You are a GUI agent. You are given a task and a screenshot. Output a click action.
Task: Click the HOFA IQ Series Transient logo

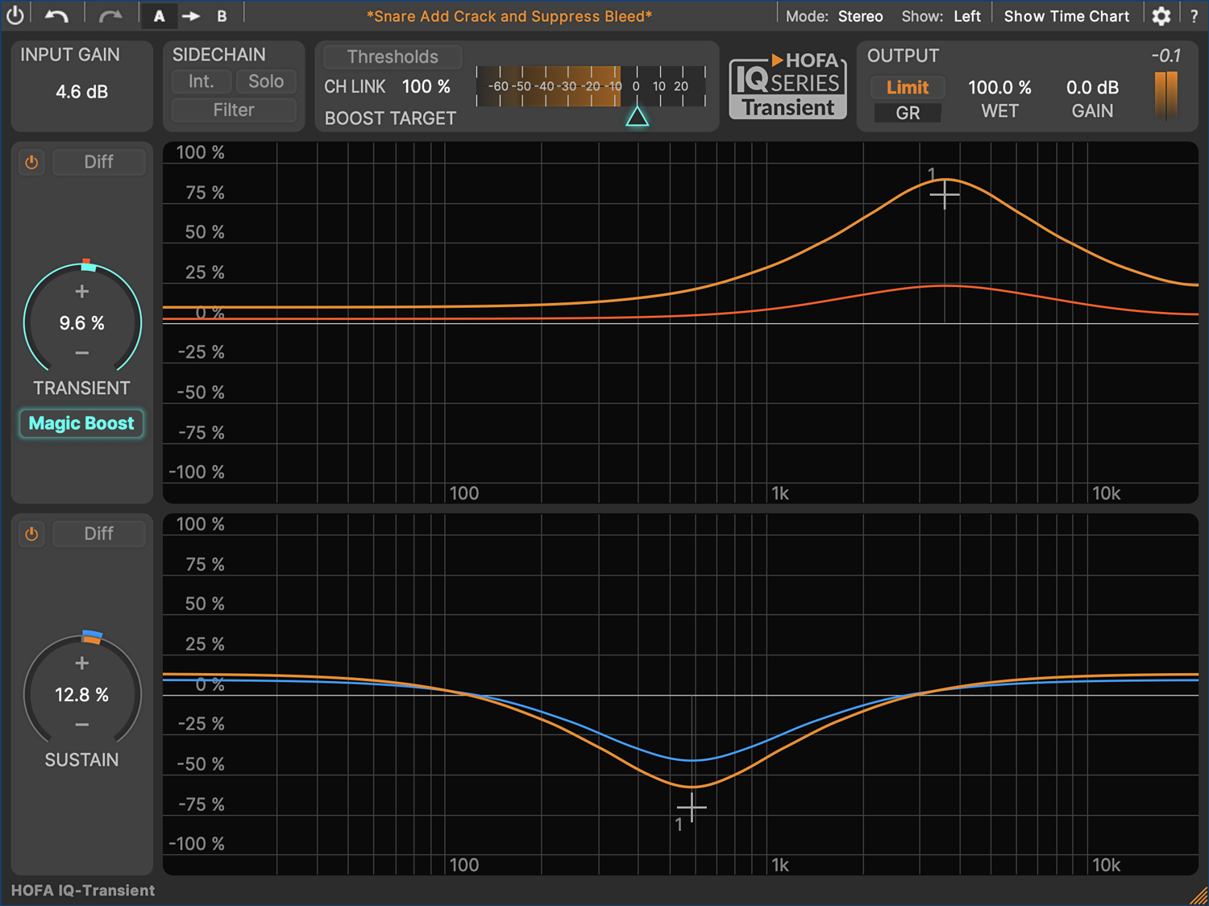[787, 87]
